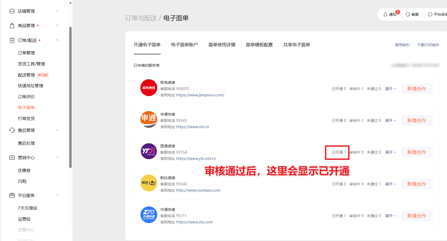Screen dimensions: 447x241
Task: Open the 面单模板配置 tab
Action: coord(259,45)
